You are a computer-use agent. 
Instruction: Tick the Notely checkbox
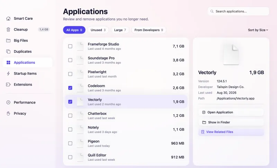pyautogui.click(x=70, y=130)
